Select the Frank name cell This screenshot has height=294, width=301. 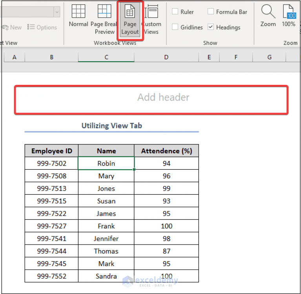tap(106, 226)
